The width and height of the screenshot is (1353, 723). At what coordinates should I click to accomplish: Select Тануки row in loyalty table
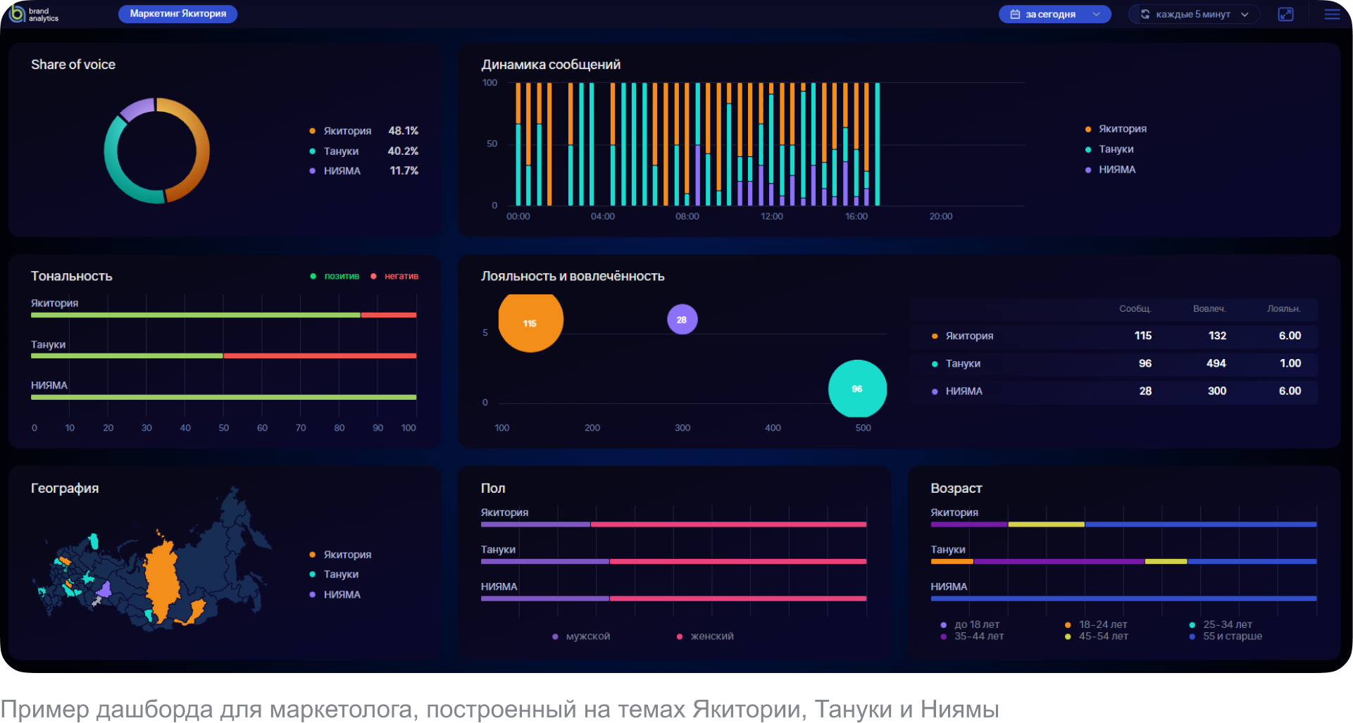pos(1114,363)
